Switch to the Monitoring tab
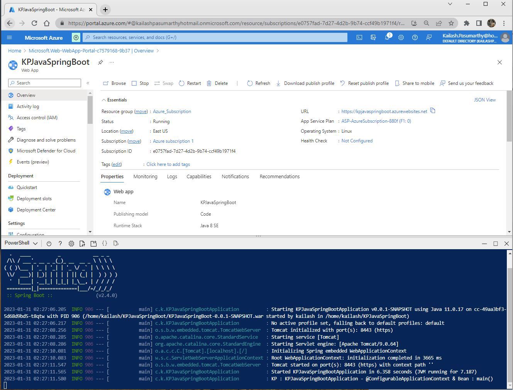The width and height of the screenshot is (513, 390). [x=145, y=177]
